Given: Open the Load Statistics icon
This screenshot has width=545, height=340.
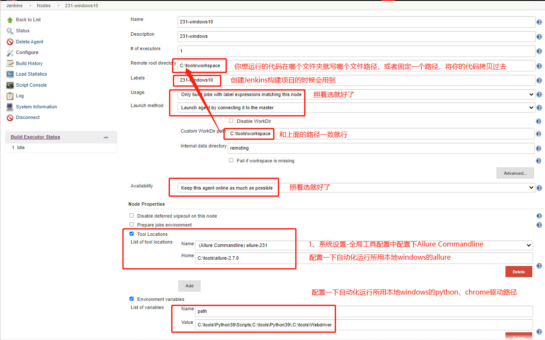Looking at the screenshot, I should click(10, 74).
